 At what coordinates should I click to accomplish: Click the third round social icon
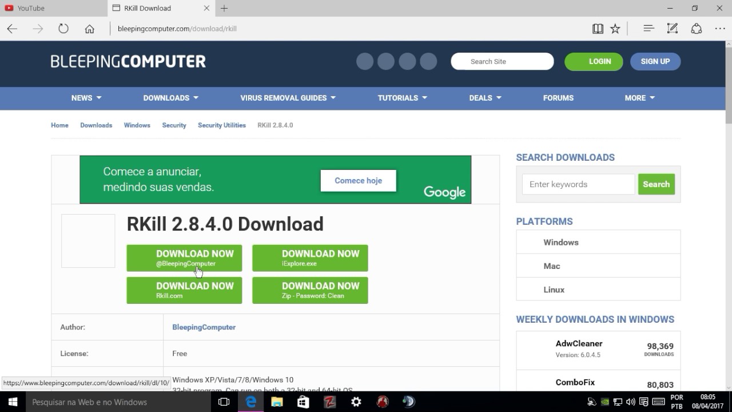pyautogui.click(x=407, y=61)
